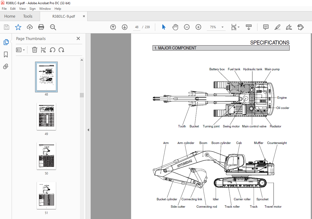Print the file with printer icon
Image resolution: width=312 pixels, height=219 pixels.
tap(41, 27)
